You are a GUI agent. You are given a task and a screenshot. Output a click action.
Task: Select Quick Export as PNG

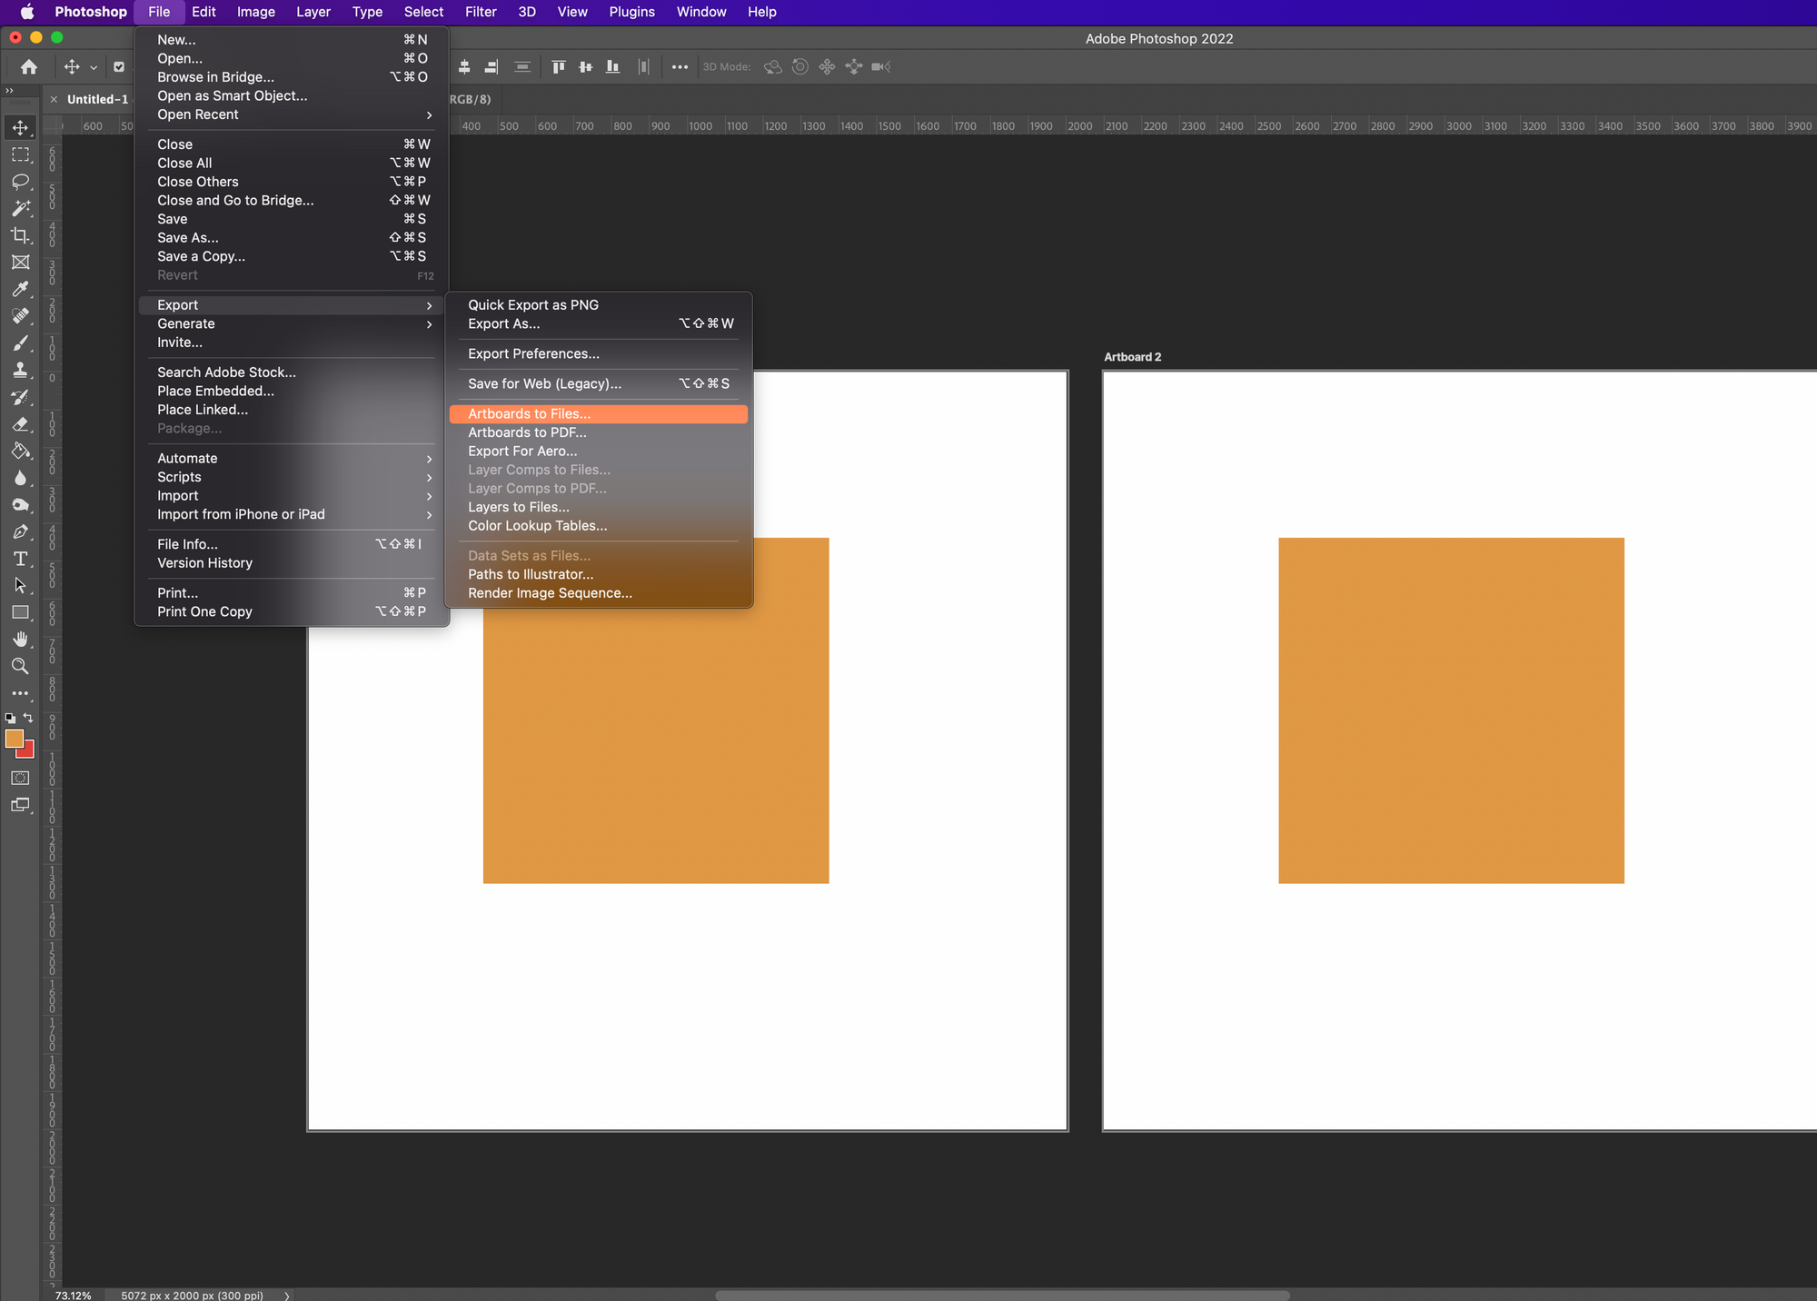[x=599, y=305]
